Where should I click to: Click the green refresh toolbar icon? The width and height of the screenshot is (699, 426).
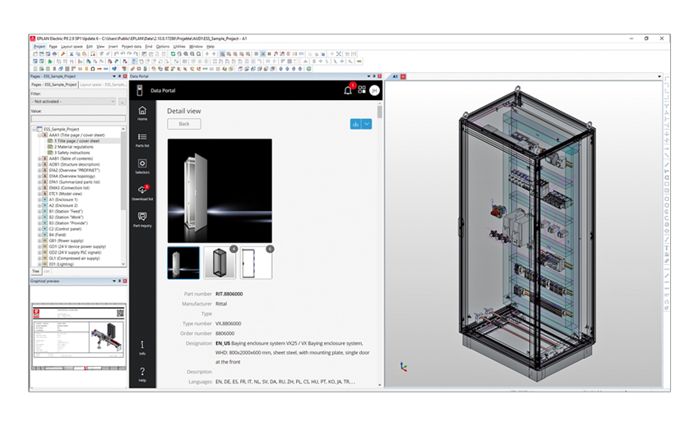(173, 54)
